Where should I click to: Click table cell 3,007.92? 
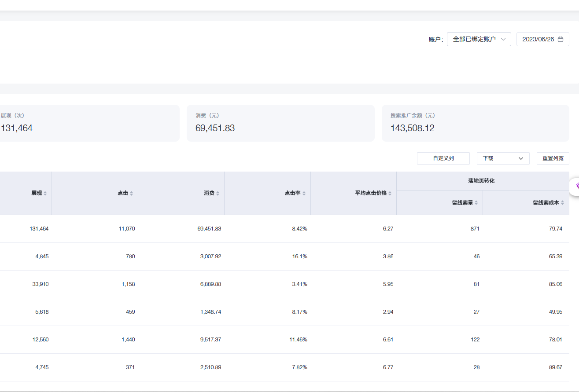tap(211, 256)
